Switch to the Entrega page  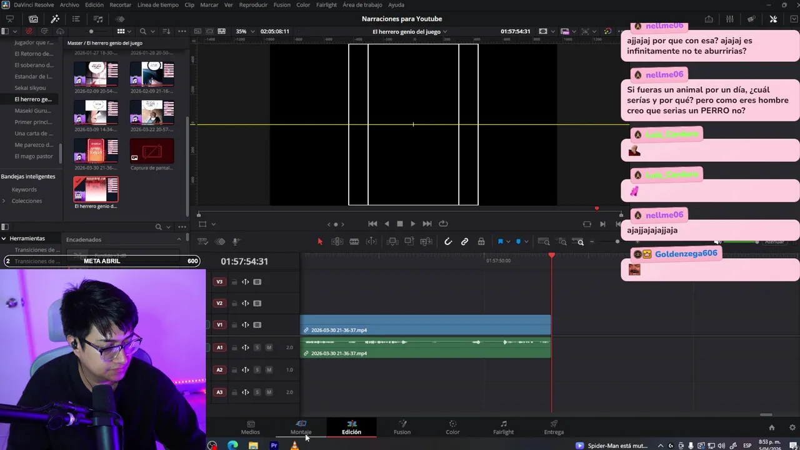[554, 427]
